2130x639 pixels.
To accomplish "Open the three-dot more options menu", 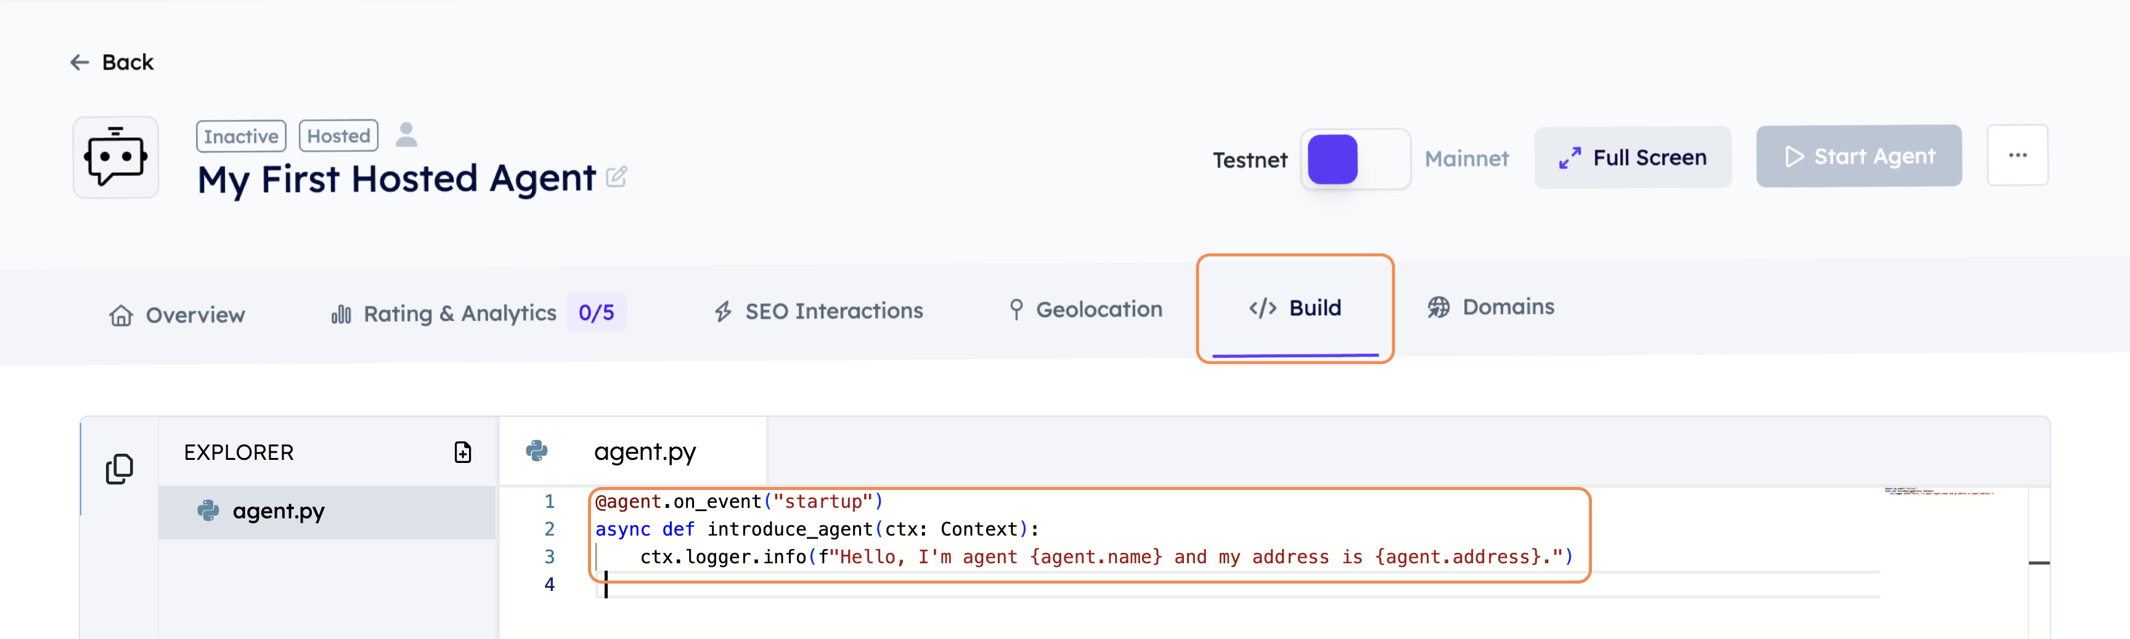I will 2017,155.
